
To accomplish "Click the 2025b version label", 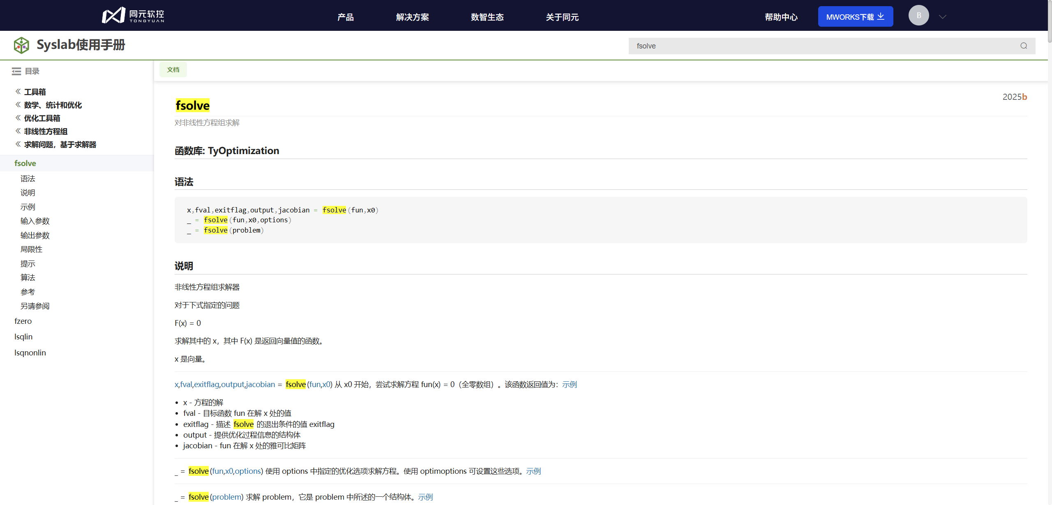I will 1015,97.
